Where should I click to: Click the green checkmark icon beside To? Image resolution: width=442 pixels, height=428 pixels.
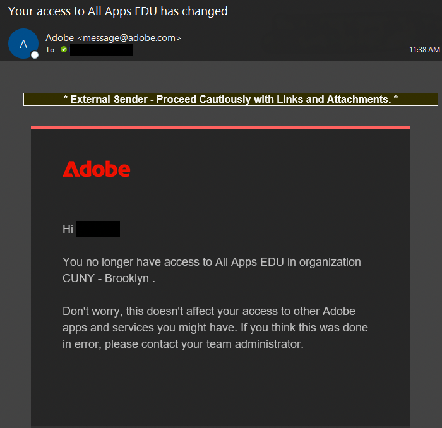point(64,49)
